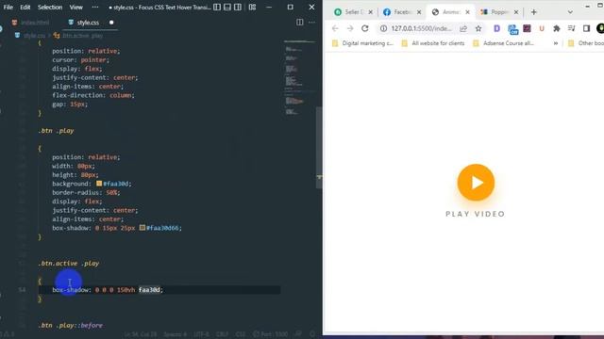
Task: Close the Poppins browser tab
Action: click(516, 12)
